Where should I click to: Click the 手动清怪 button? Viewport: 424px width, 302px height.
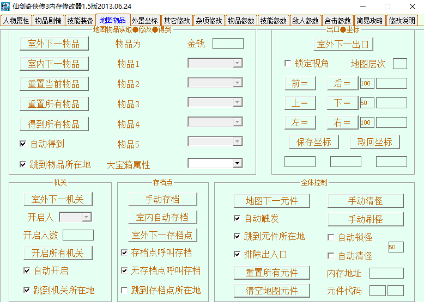366,201
